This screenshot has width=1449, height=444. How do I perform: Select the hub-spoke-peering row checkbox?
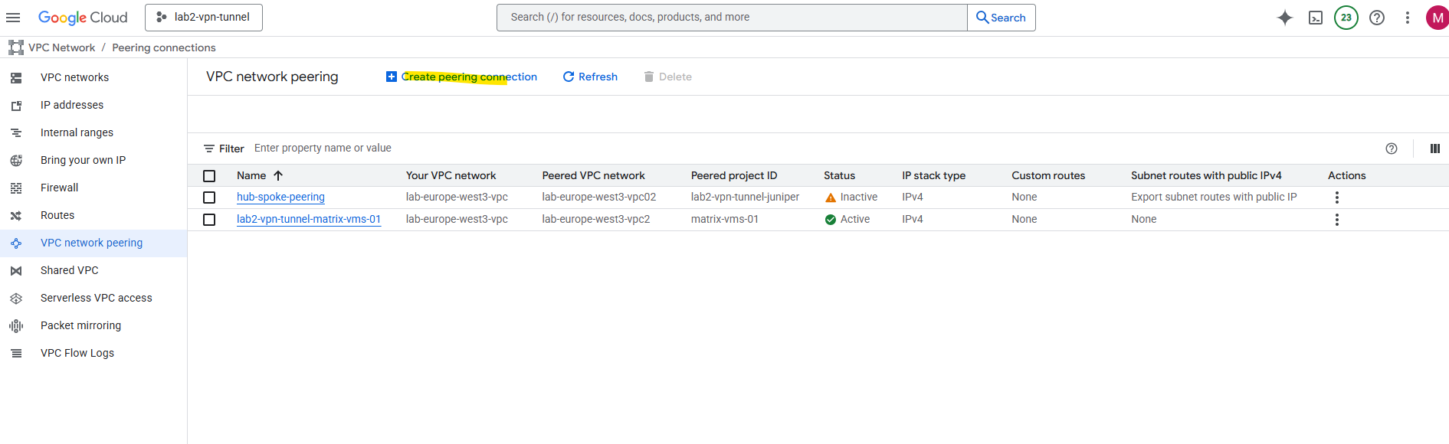point(209,198)
